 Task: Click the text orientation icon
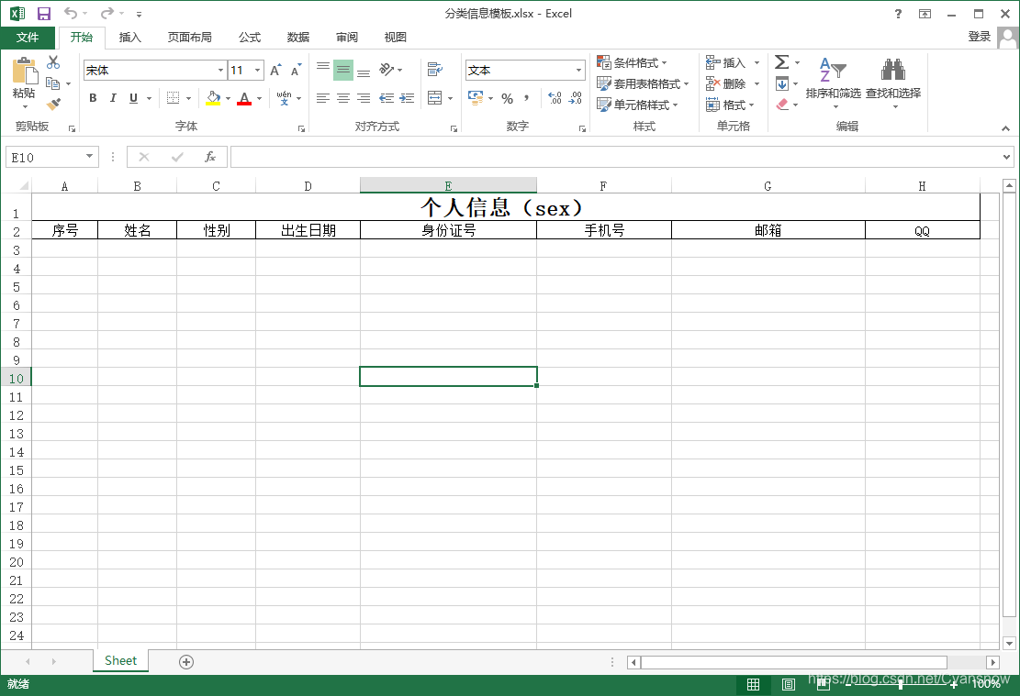point(387,70)
